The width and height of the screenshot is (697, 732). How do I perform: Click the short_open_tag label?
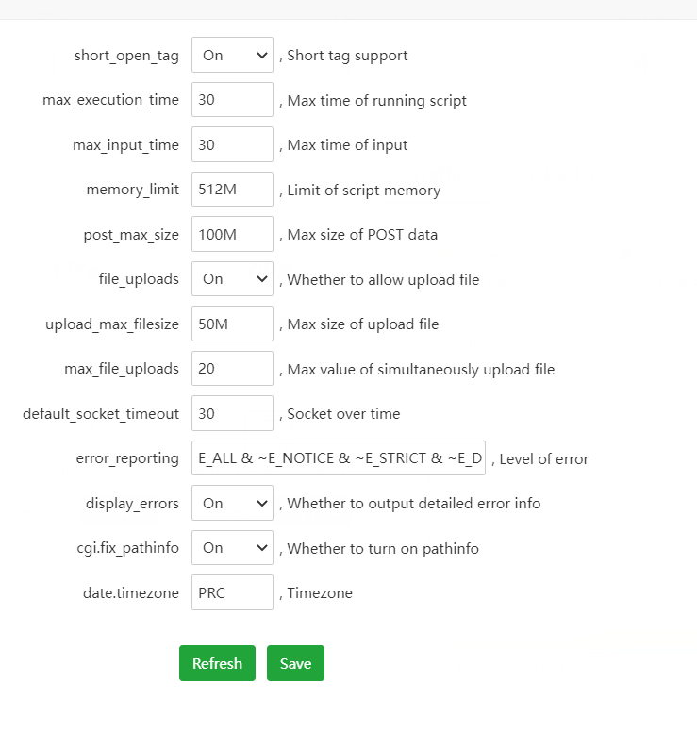[126, 55]
